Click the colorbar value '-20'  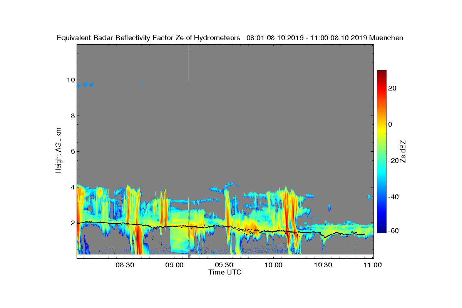point(393,161)
